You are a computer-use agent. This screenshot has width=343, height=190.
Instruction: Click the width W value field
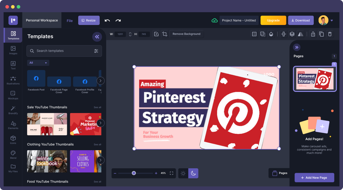point(120,34)
